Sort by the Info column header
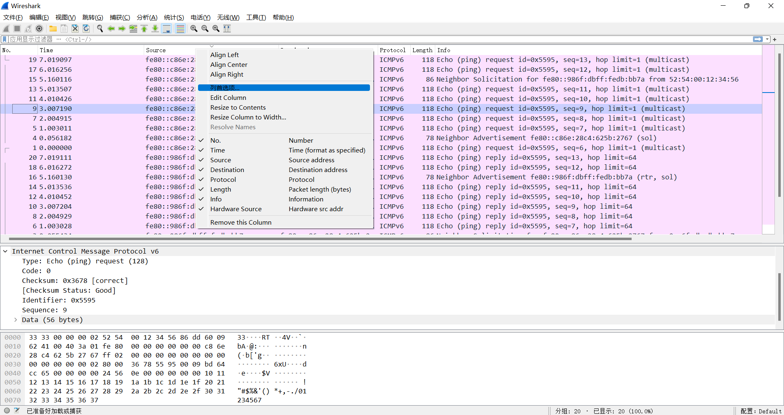This screenshot has height=415, width=784. click(598, 50)
